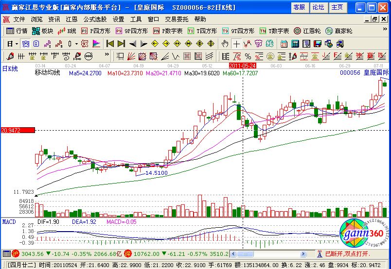
Task: Switch to the K线 chart view
Action: (x=67, y=31)
